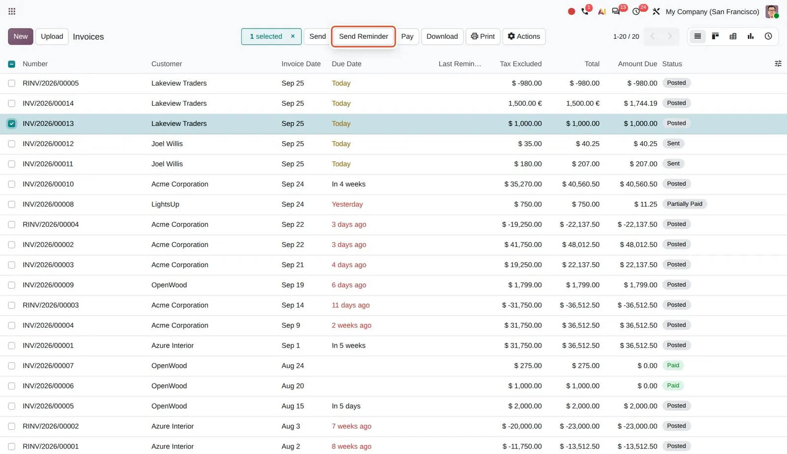
Task: Open the AI assistant icon in top bar
Action: (602, 11)
